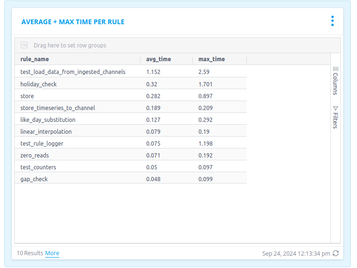Sort by the avg_time column header
The image size is (357, 268).
[159, 59]
